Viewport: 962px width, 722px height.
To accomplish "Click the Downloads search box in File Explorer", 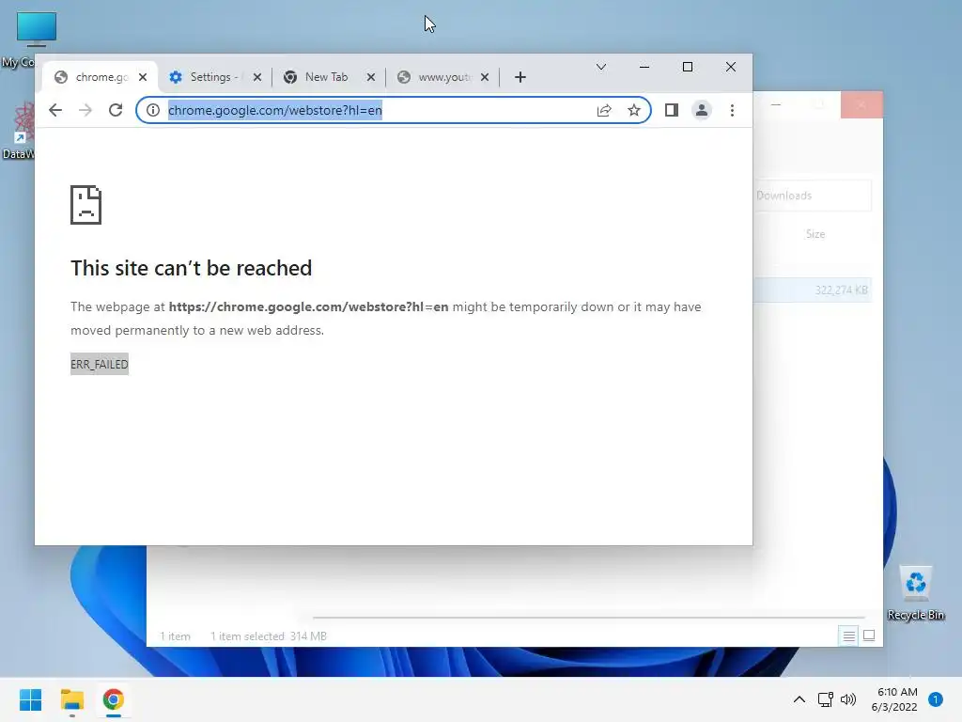I will 813,196.
